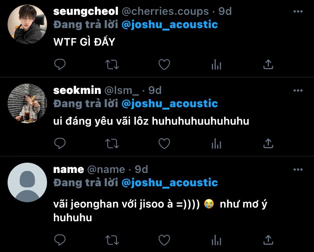Retweet seungcheol's WTF GÌ ĐẤY tweet

point(112,65)
